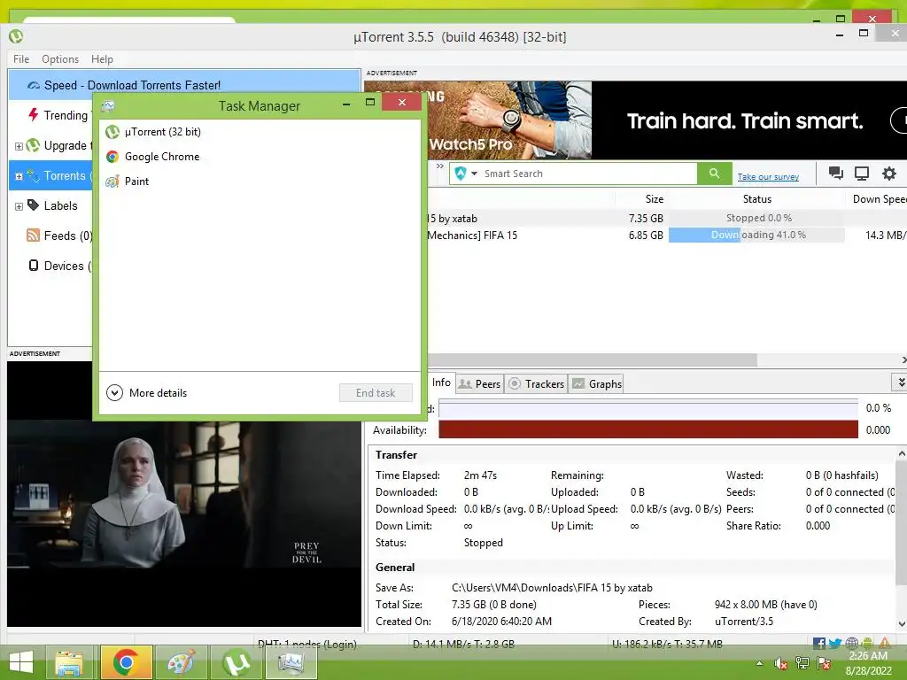Open the Watch5 Pro banner advertisement
Image resolution: width=907 pixels, height=680 pixels.
click(636, 120)
